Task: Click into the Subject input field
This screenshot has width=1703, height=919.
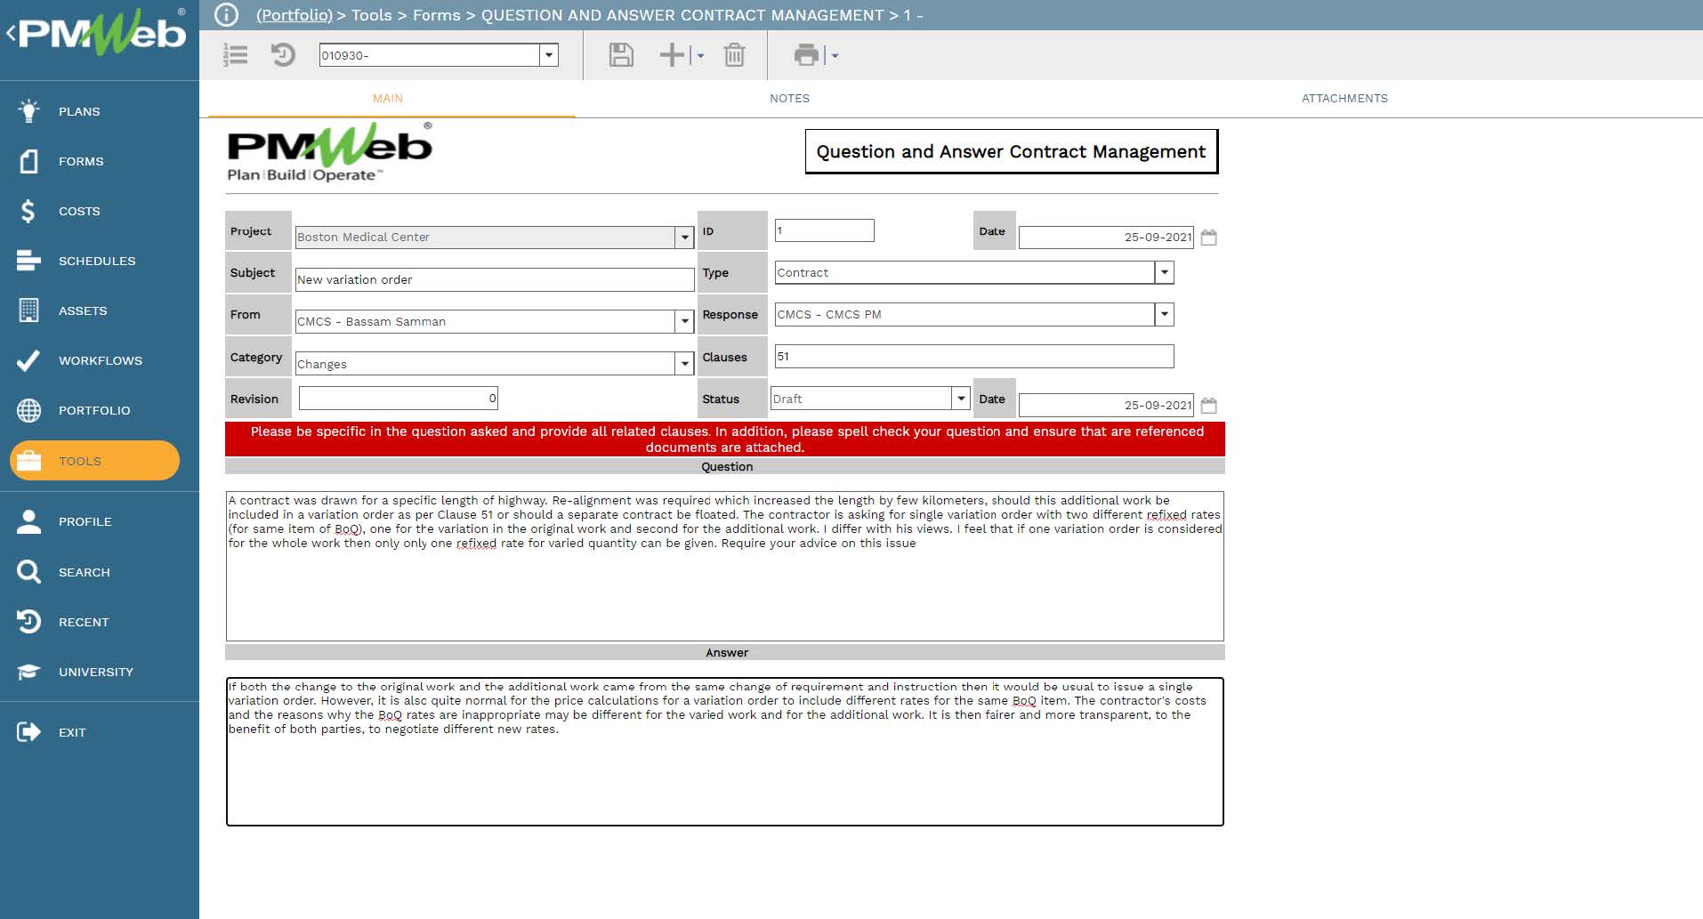Action: [x=494, y=279]
